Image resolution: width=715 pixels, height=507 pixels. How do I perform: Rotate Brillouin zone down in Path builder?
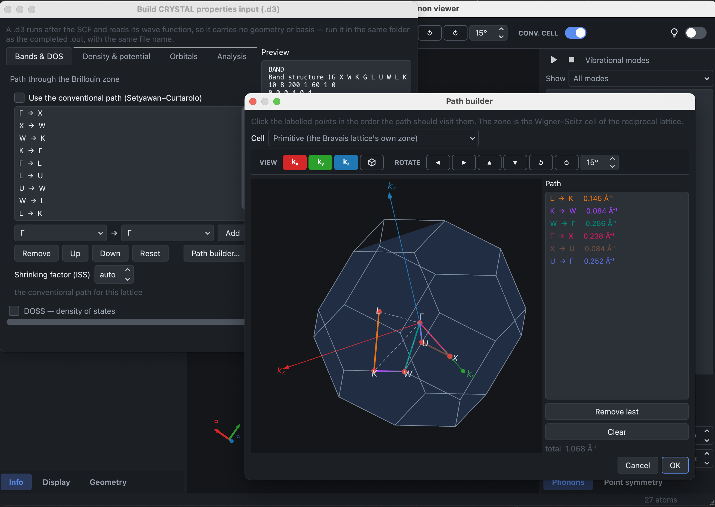tap(515, 162)
